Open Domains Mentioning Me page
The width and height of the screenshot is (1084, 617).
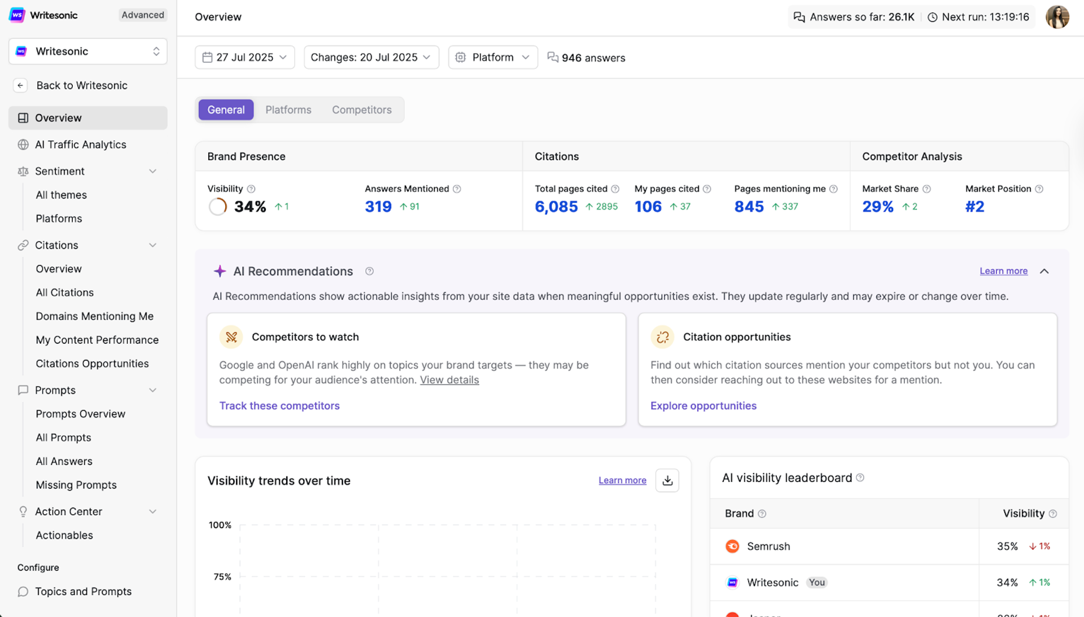pos(95,316)
